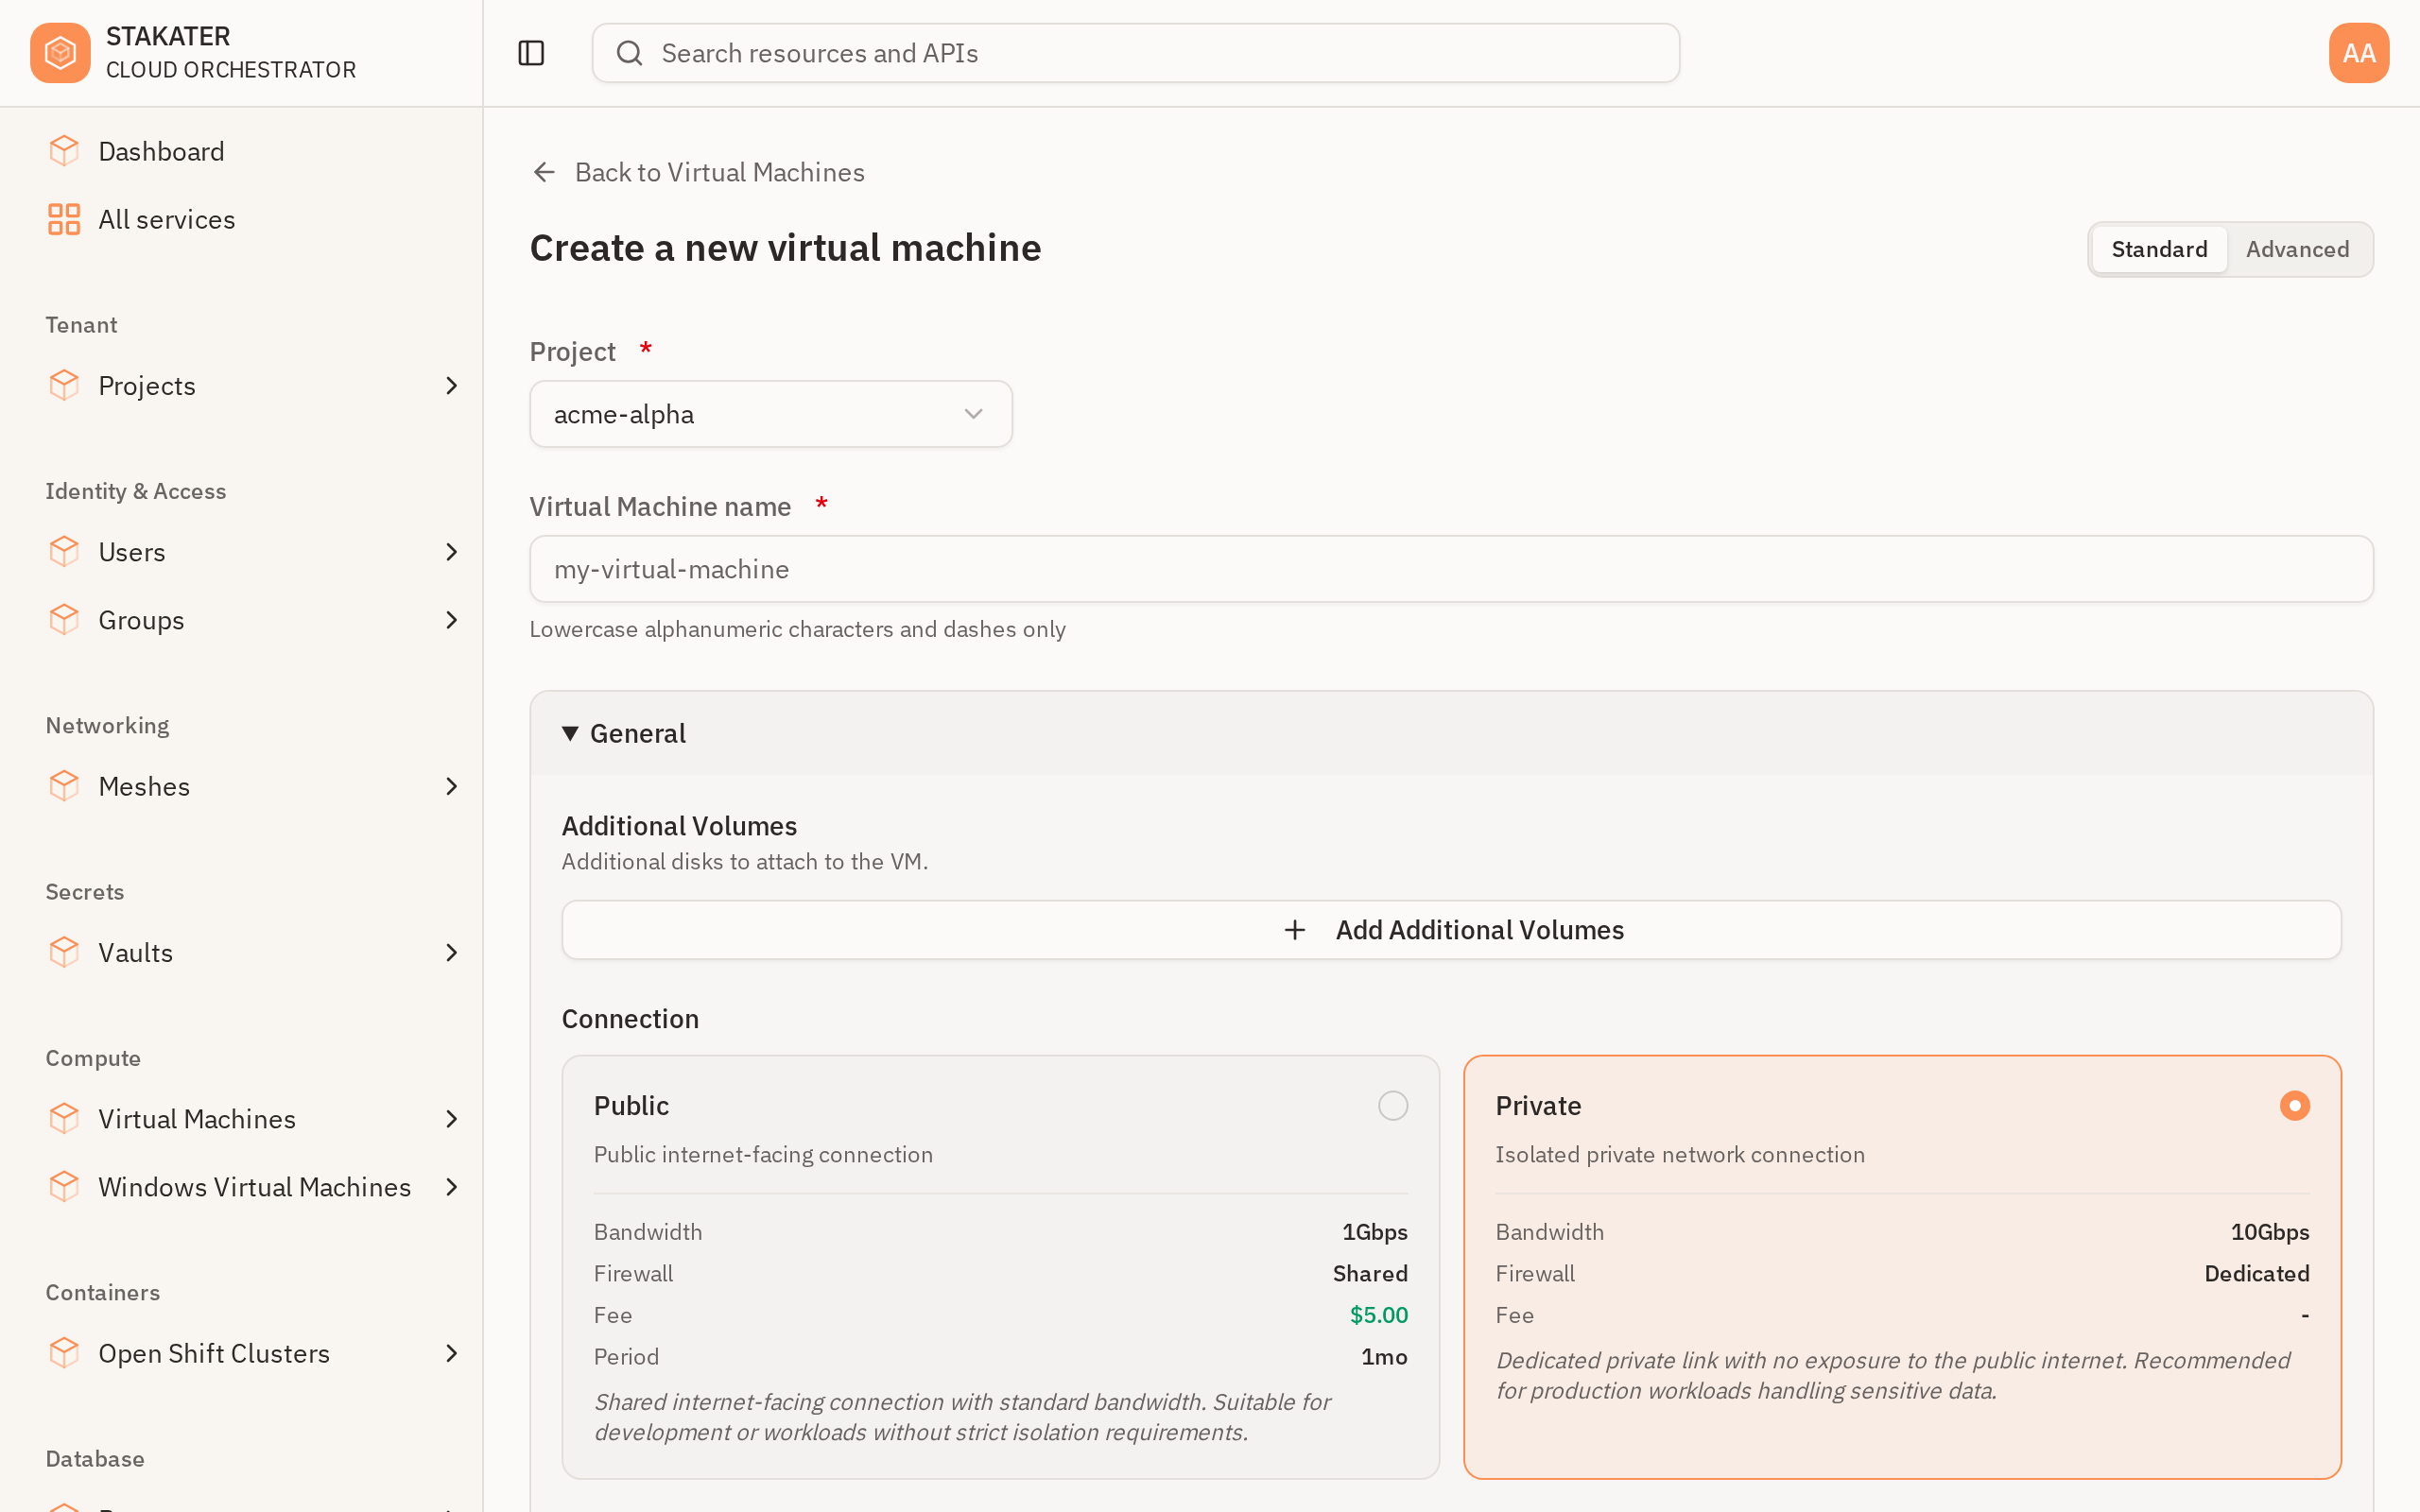The image size is (2420, 1512).
Task: Expand the Groups sidebar chevron
Action: (x=451, y=620)
